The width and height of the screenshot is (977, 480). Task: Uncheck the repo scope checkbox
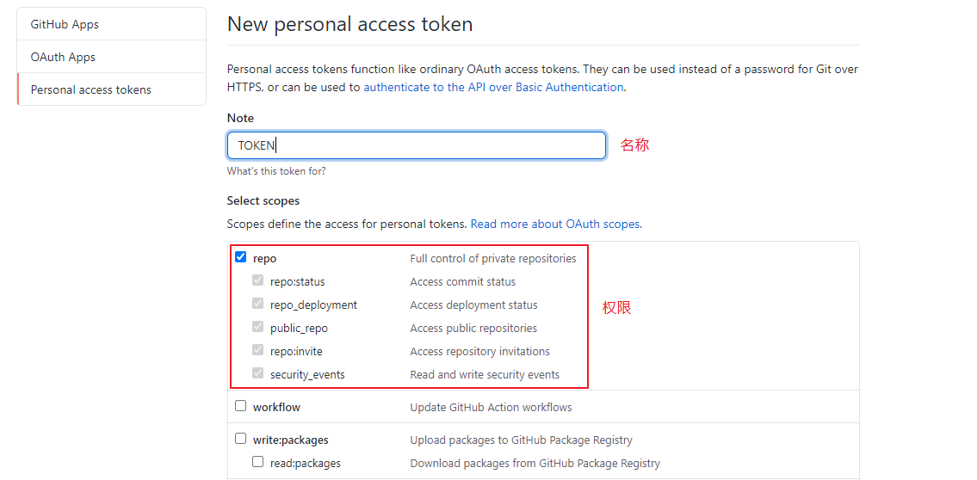click(x=240, y=256)
